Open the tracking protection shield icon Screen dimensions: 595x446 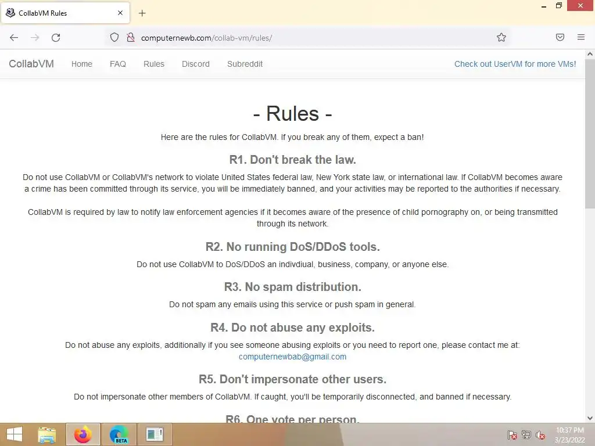point(114,38)
